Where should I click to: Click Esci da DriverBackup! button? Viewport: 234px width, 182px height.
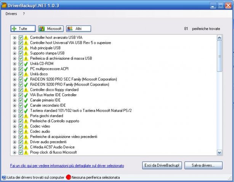tap(162, 165)
